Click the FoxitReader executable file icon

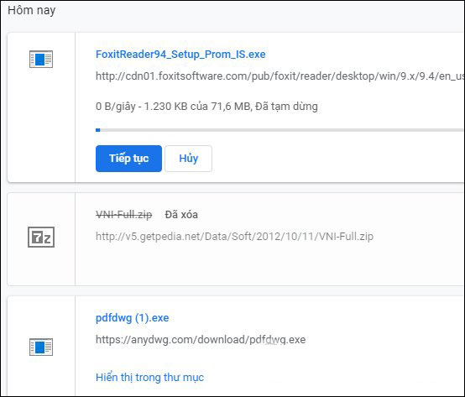pos(41,60)
